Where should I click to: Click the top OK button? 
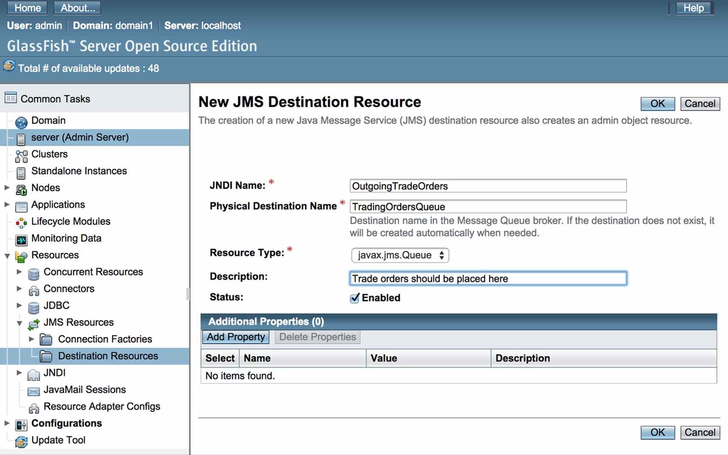tap(657, 103)
